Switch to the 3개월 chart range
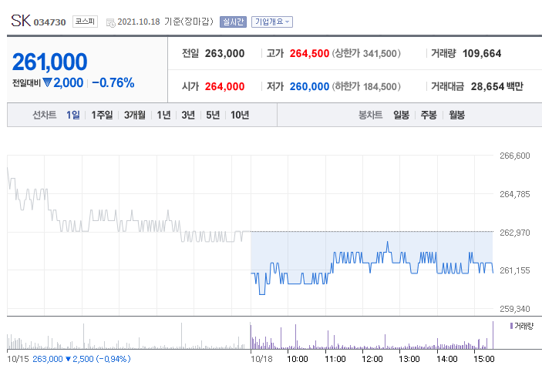 135,115
